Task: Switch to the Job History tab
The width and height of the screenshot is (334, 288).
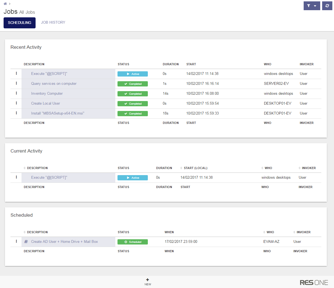Action: 53,22
